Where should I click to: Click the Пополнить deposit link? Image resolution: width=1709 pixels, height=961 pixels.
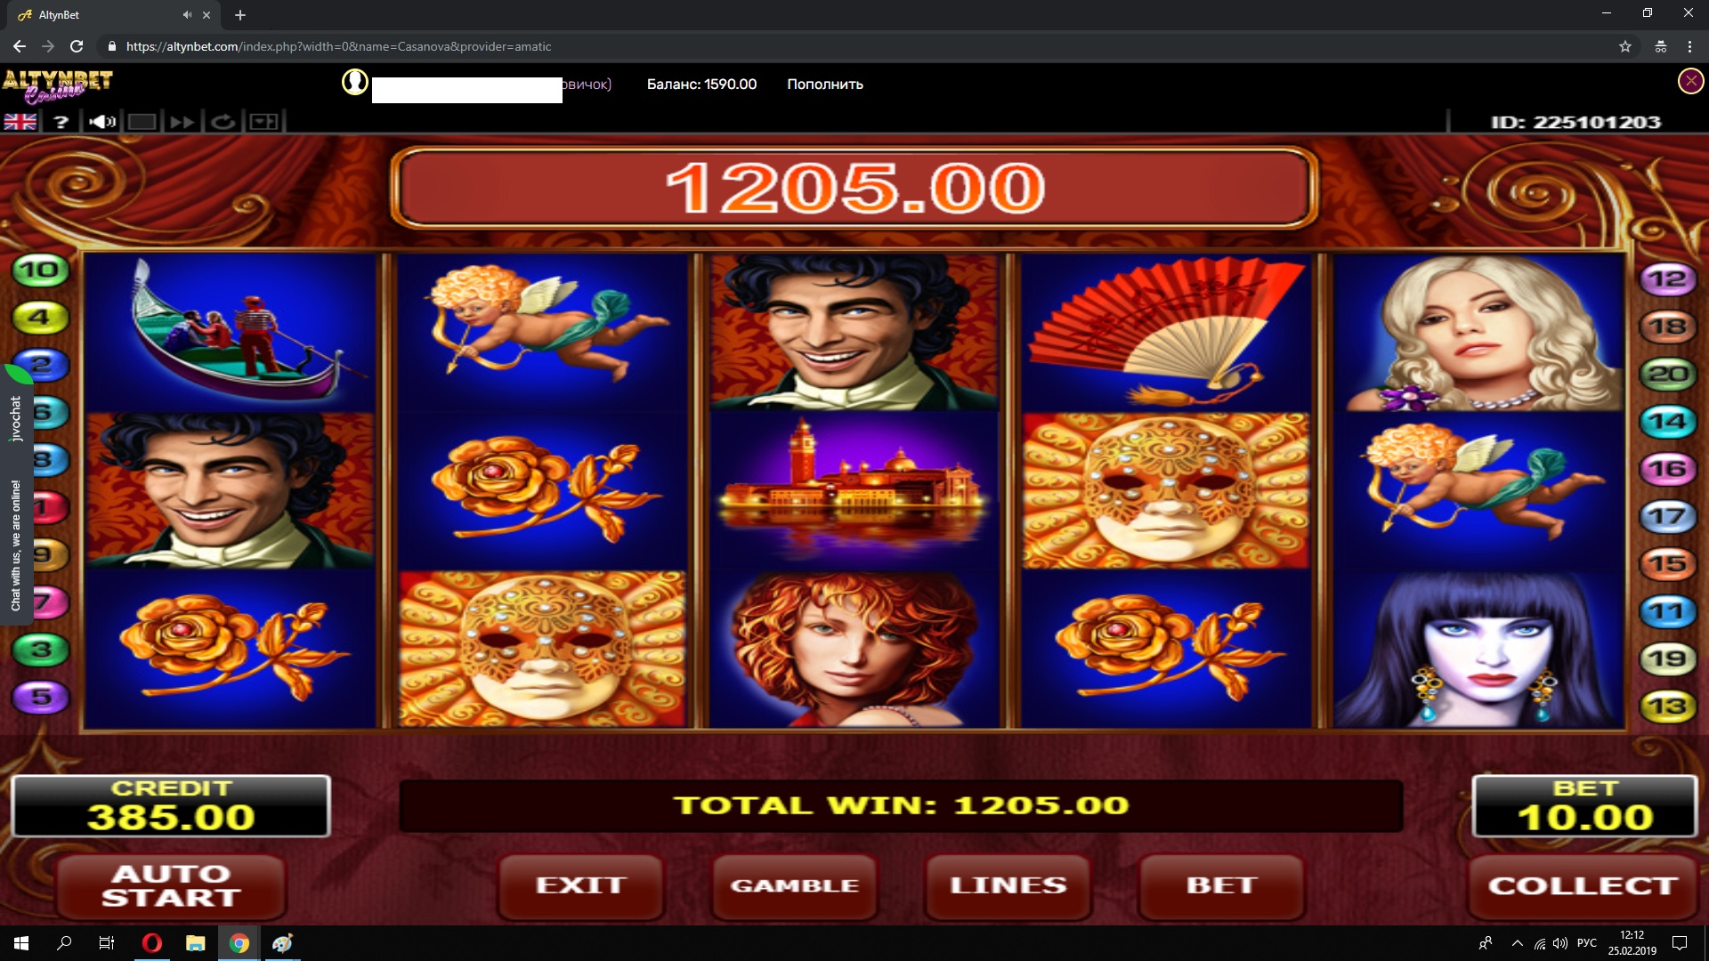pos(825,85)
